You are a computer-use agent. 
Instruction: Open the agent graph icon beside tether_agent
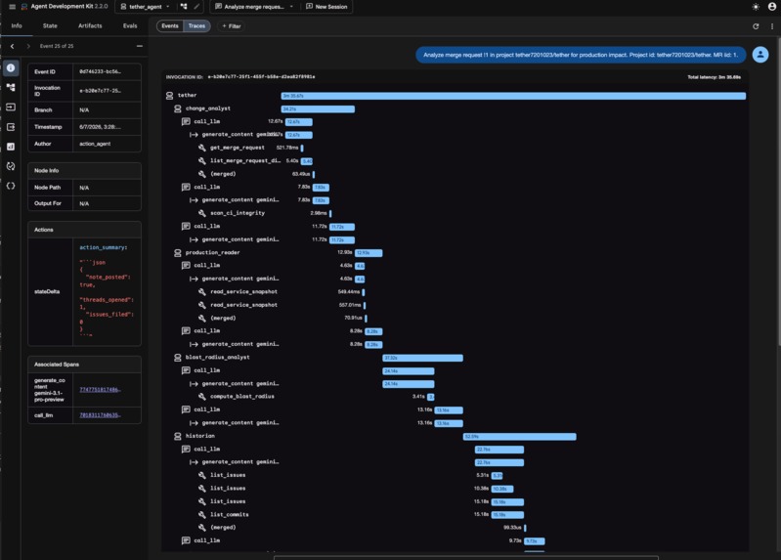click(184, 7)
